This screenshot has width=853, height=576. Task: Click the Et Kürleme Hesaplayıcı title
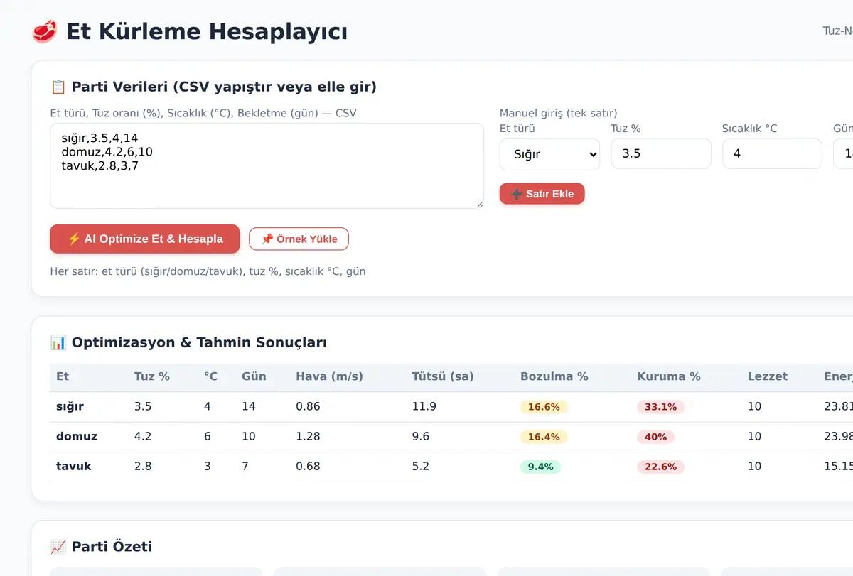tap(207, 31)
